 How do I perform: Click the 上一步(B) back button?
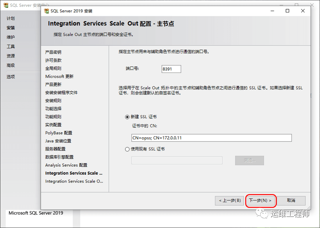point(230,201)
